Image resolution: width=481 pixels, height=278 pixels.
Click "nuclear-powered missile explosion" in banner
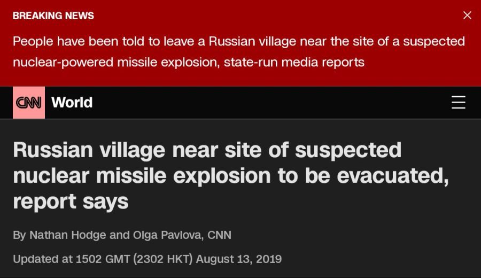click(x=117, y=63)
